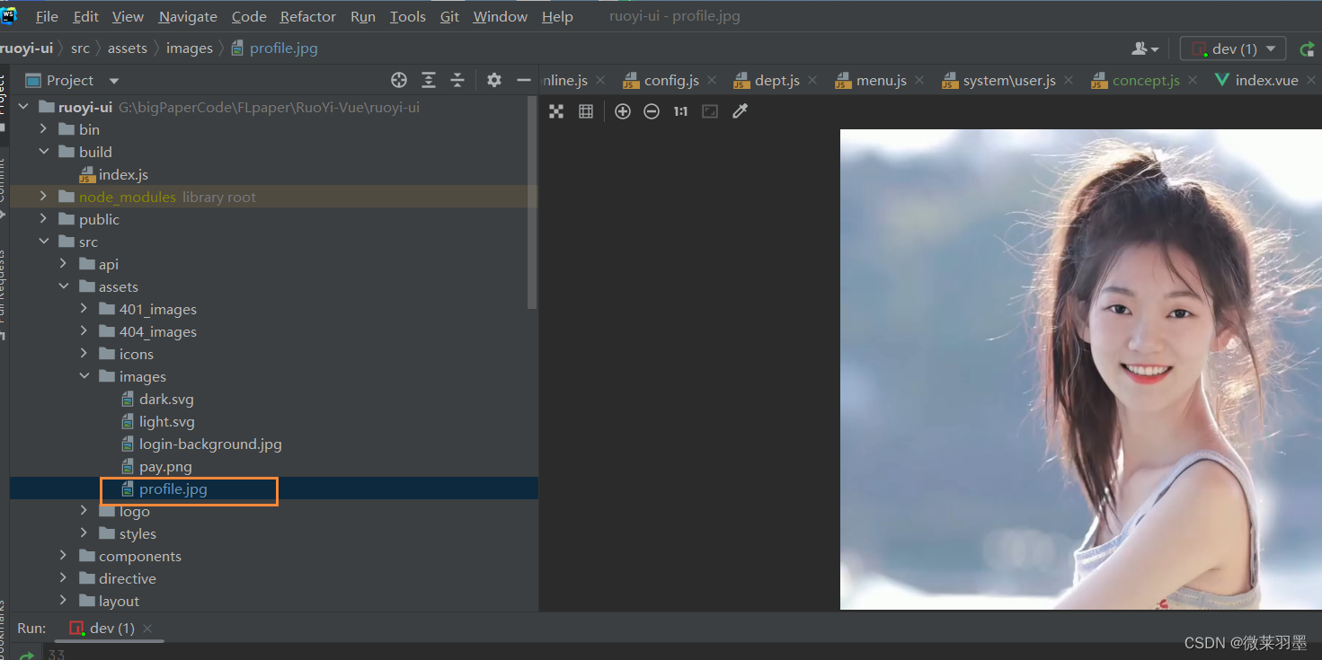The height and width of the screenshot is (660, 1322).
Task: Expand the bin folder
Action: (x=43, y=129)
